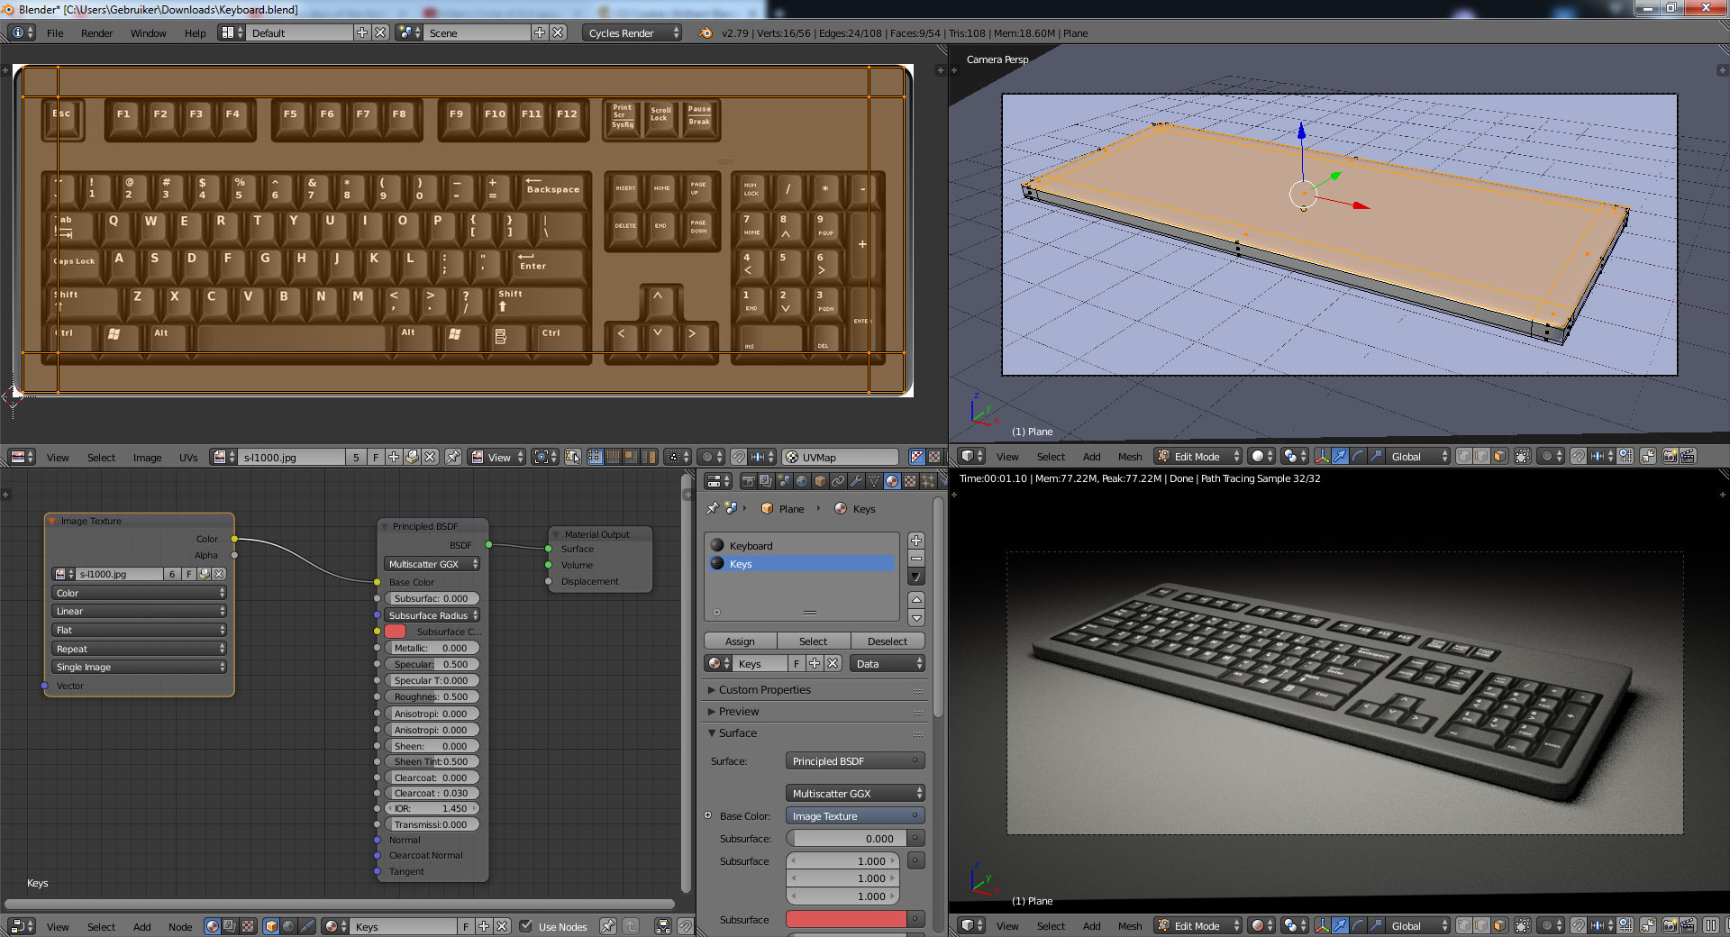
Task: Click the pin icon in the UV editor header
Action: point(452,457)
